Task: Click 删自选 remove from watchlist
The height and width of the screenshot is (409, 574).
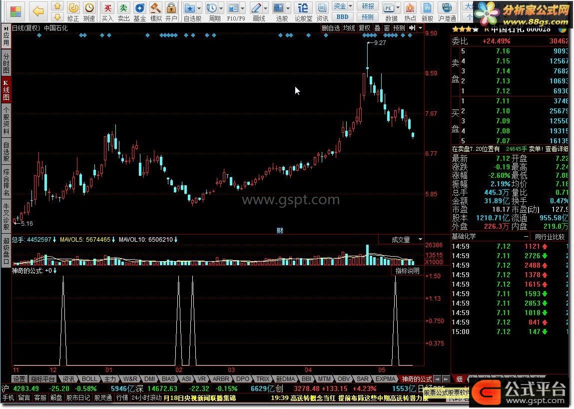Action: tap(331, 28)
